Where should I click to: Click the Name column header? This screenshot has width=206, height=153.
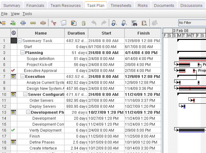(x=41, y=33)
